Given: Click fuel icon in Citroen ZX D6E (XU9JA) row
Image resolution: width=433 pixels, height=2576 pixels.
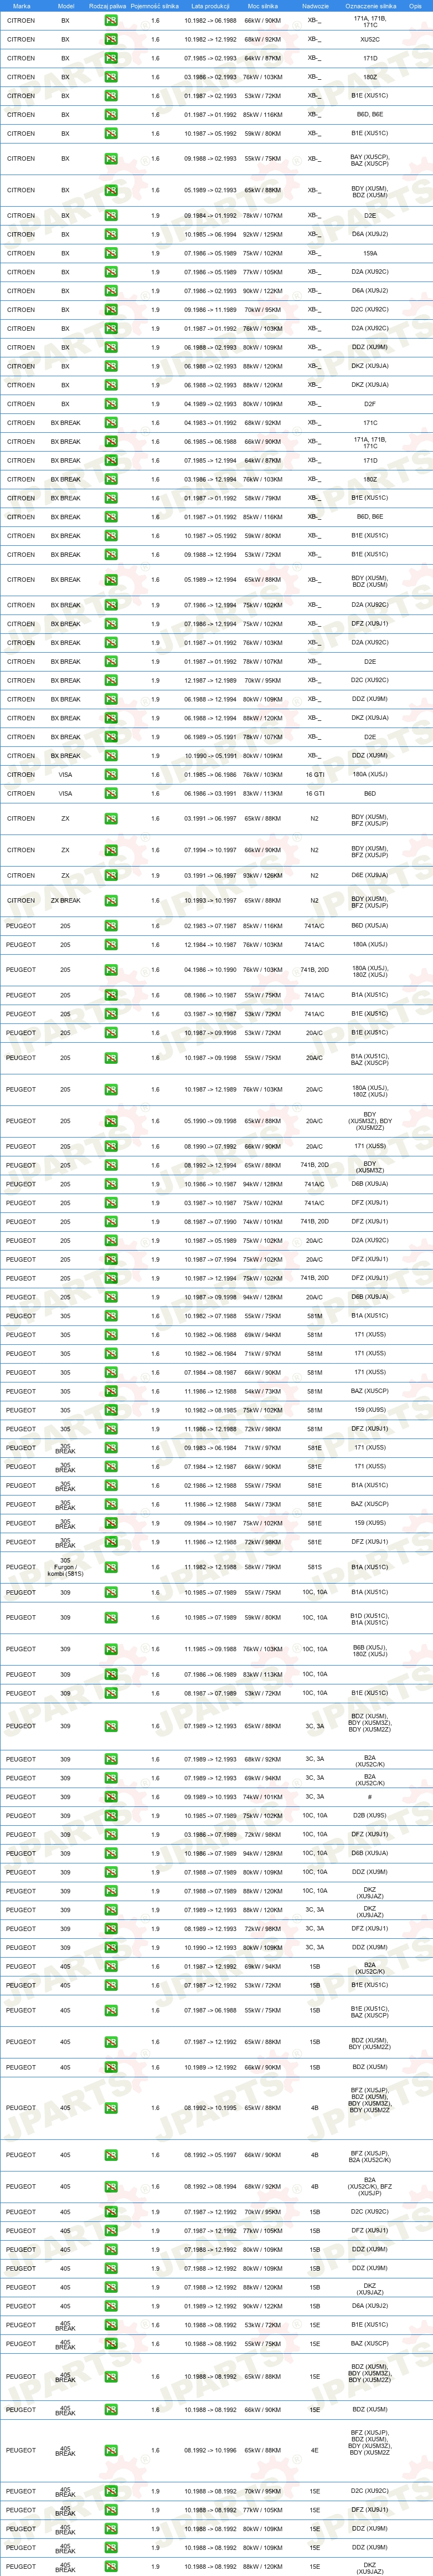Looking at the screenshot, I should pos(111,876).
